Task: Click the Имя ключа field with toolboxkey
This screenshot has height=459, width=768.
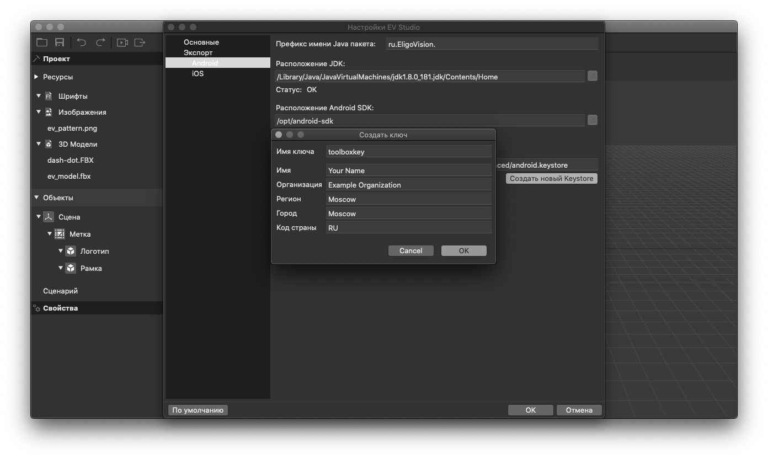Action: 408,152
